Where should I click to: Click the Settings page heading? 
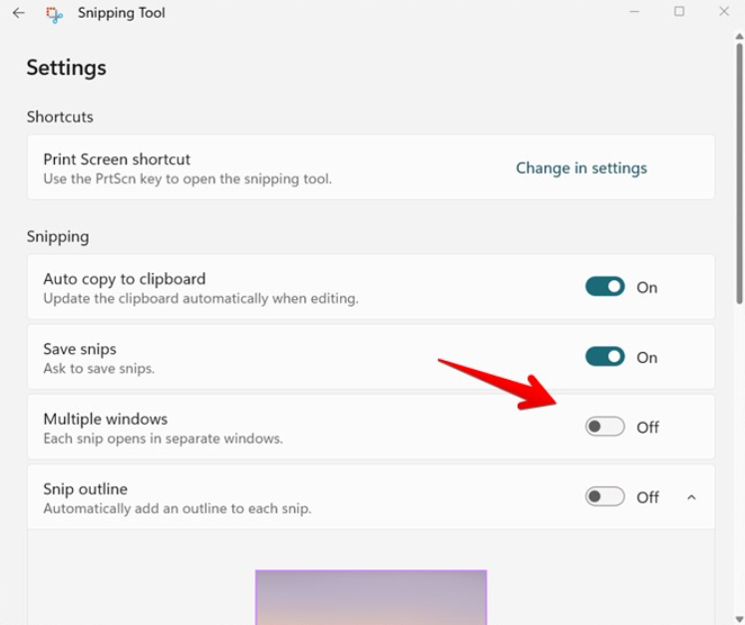pyautogui.click(x=67, y=68)
